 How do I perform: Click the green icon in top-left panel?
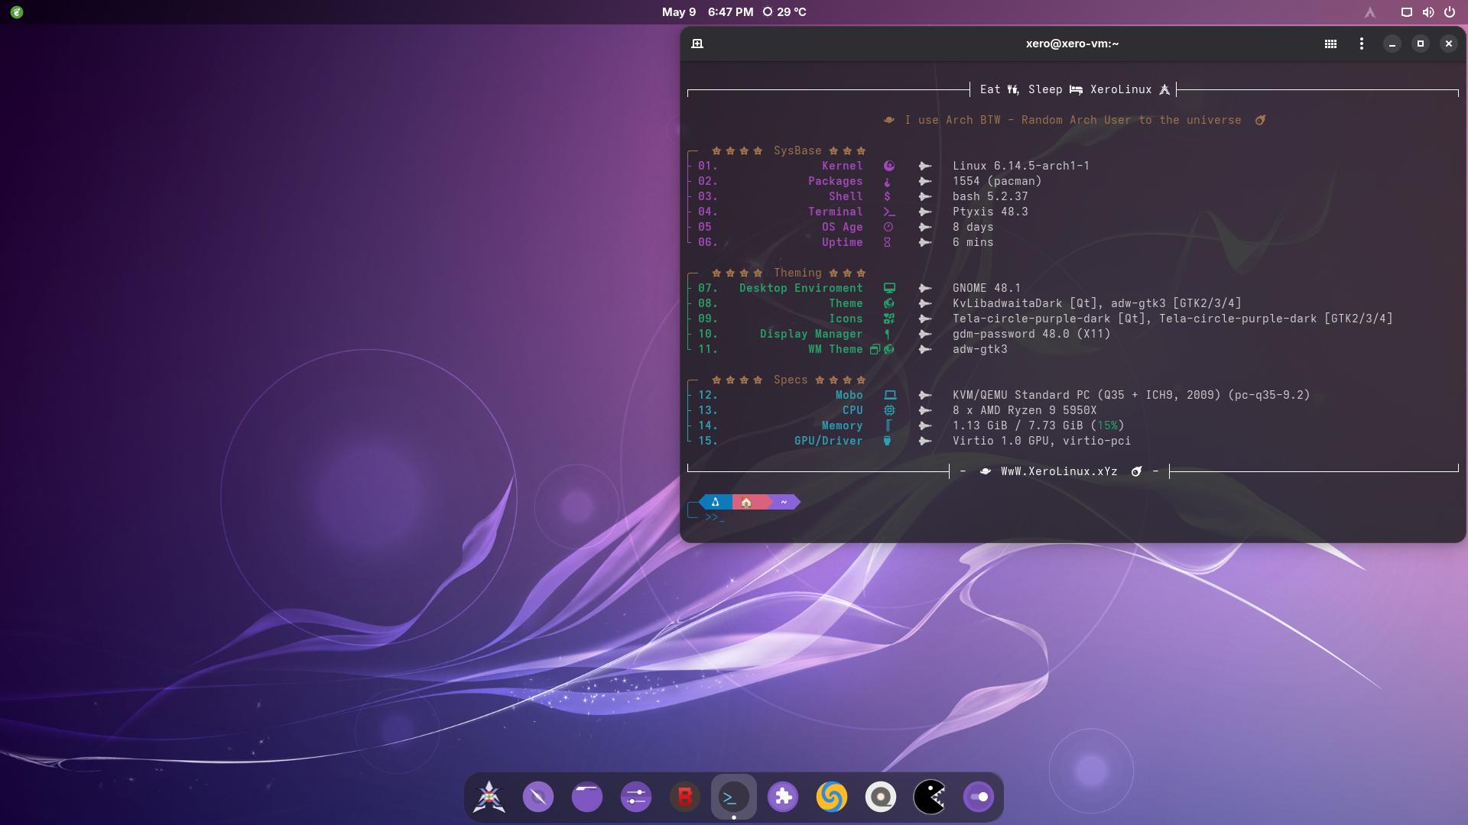[17, 12]
